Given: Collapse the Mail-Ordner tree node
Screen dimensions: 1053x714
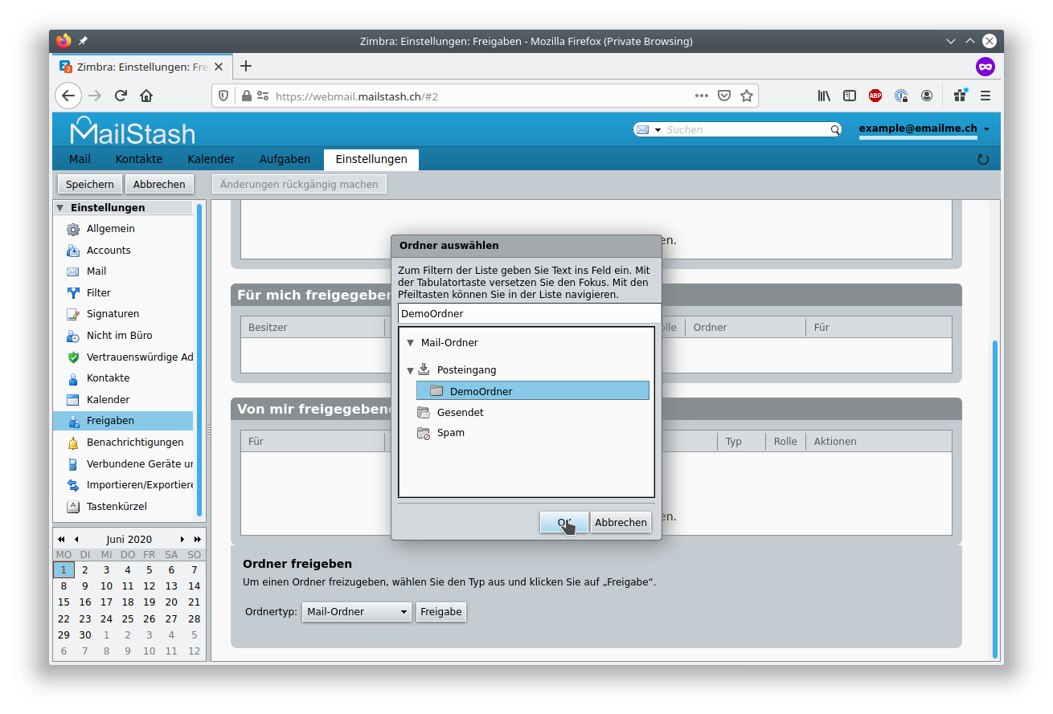Looking at the screenshot, I should [x=411, y=343].
